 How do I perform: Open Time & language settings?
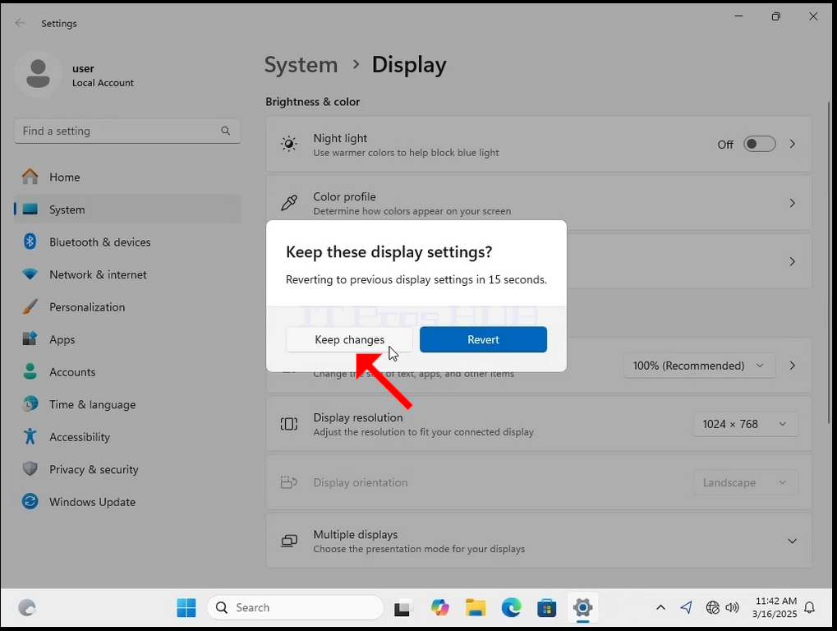pyautogui.click(x=127, y=405)
